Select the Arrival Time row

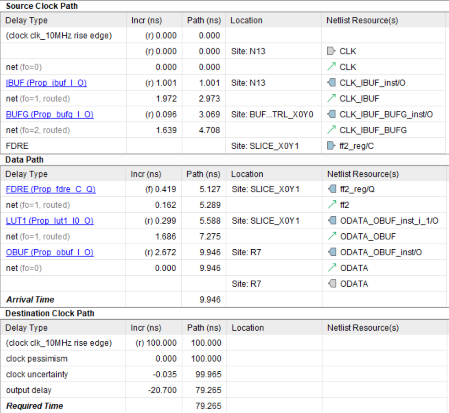30,300
